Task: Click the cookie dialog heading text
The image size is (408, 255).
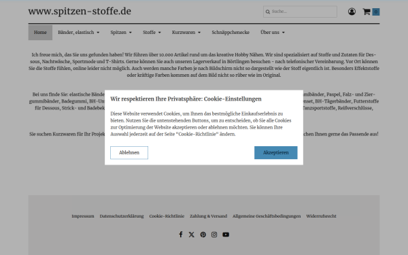Action: click(186, 99)
